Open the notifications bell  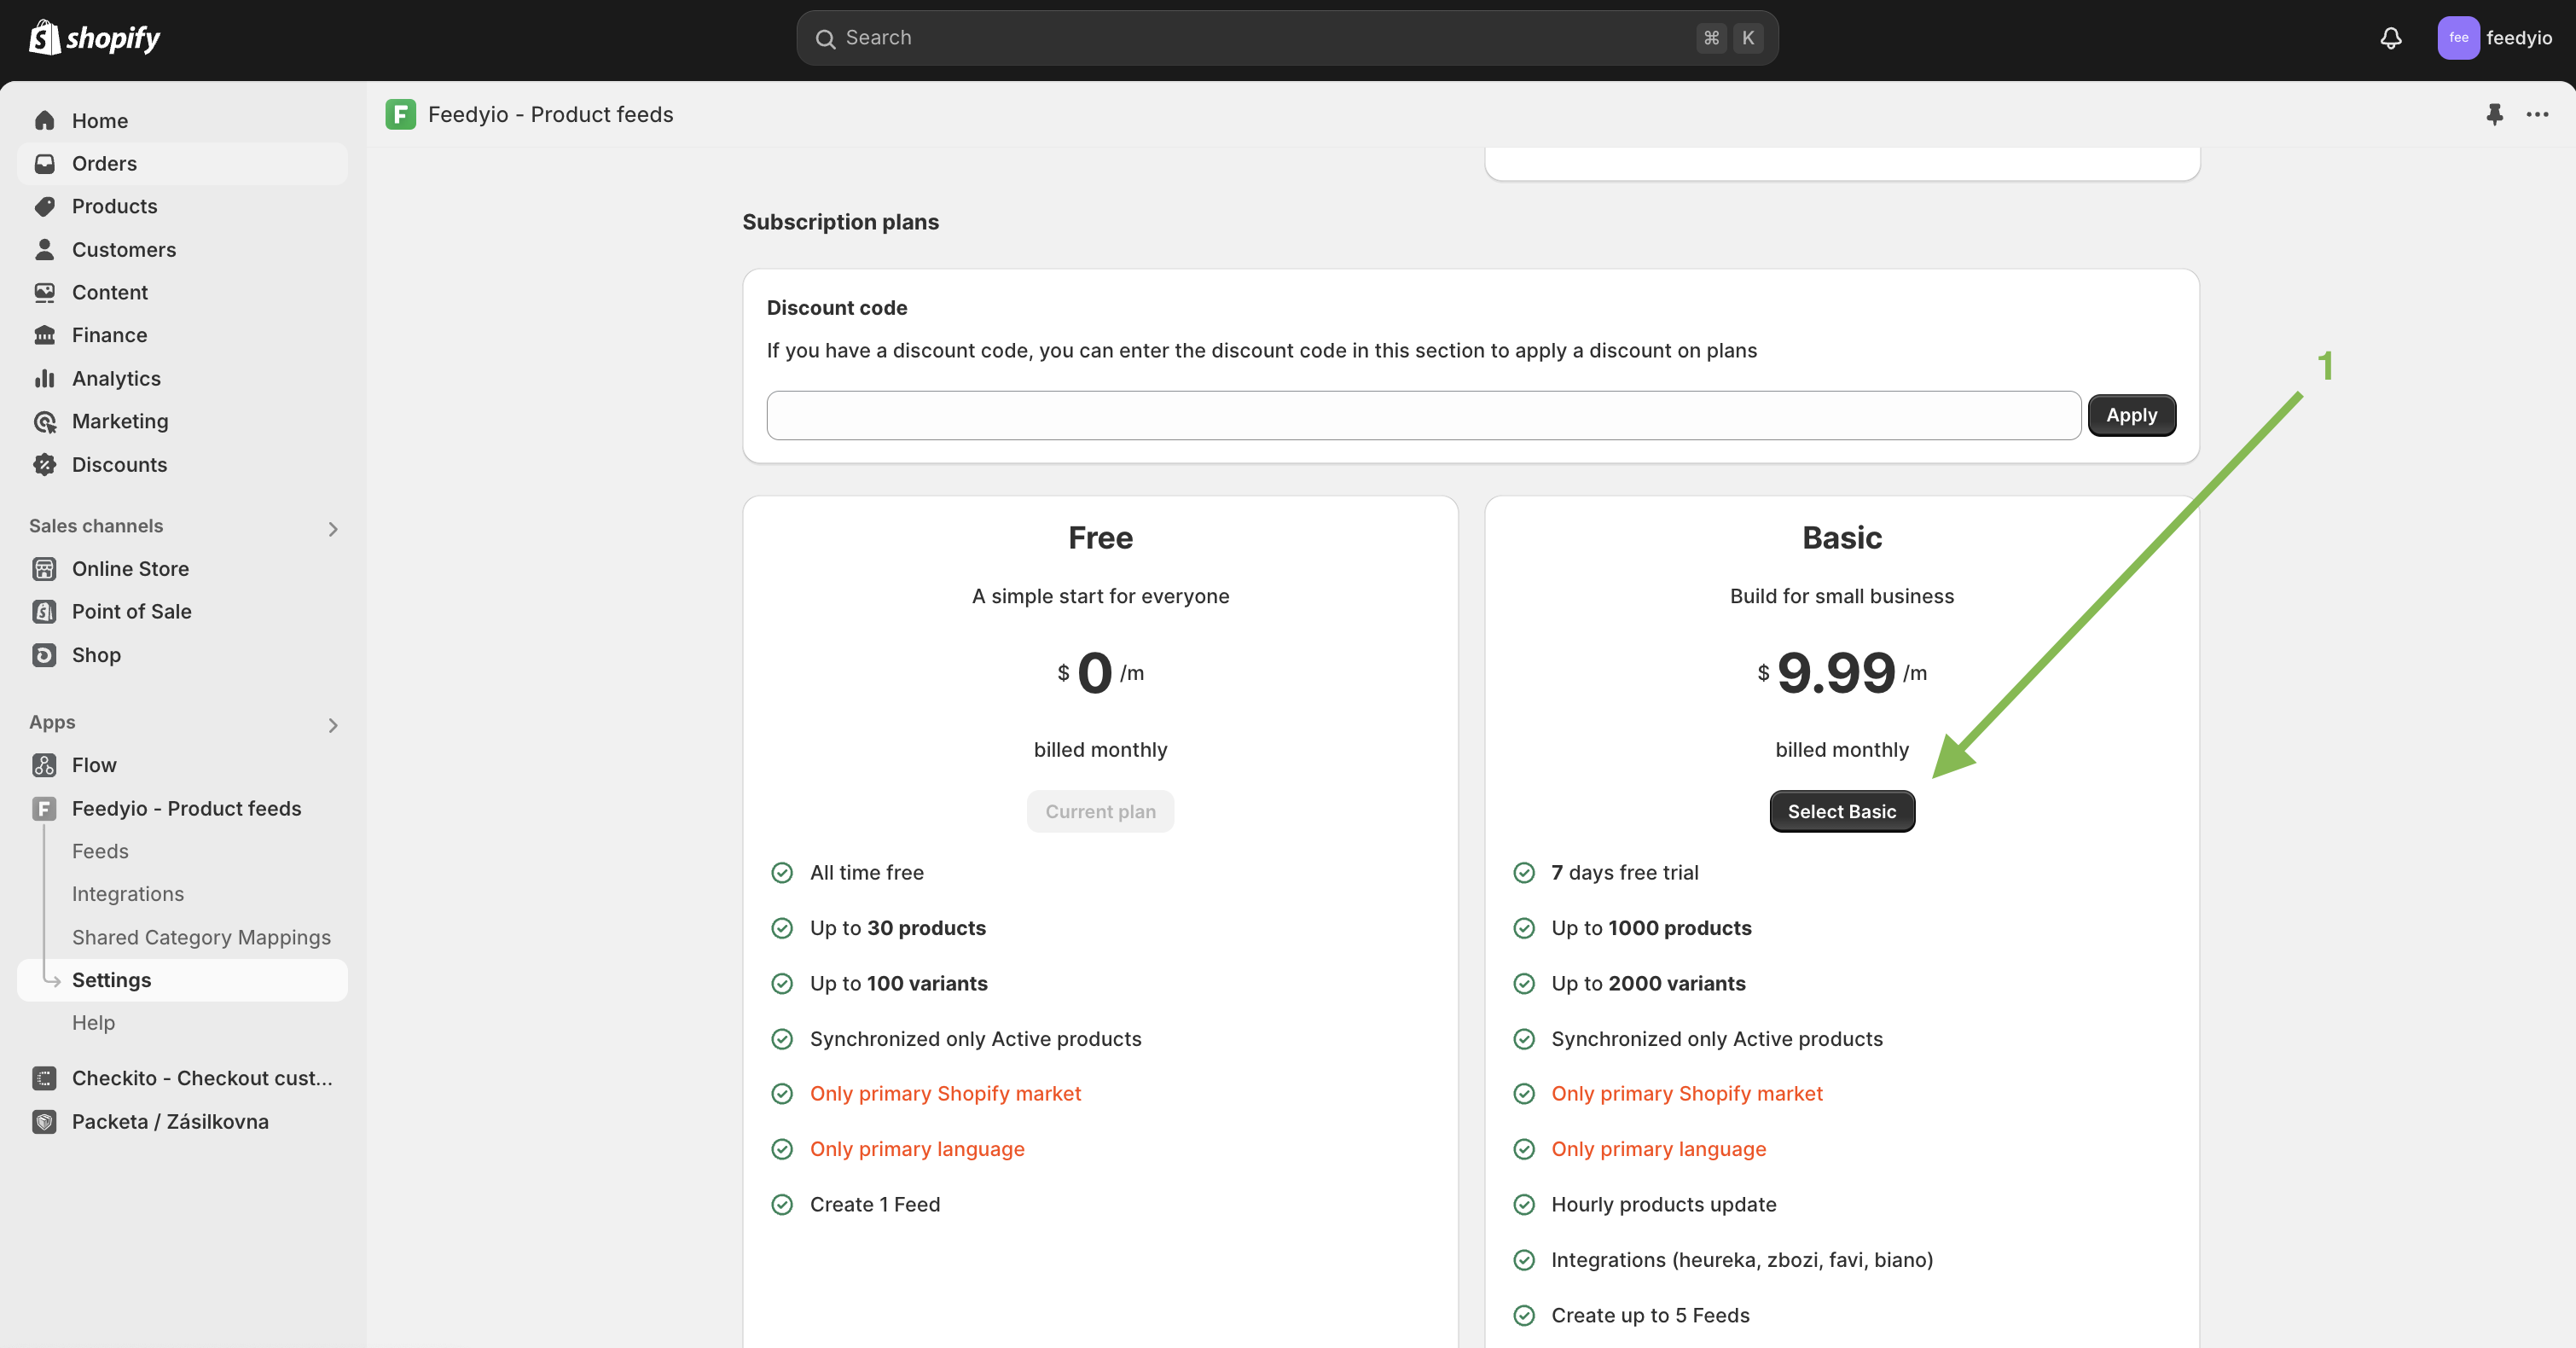pos(2390,38)
